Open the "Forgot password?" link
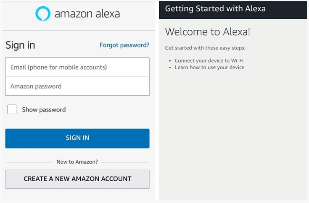 pyautogui.click(x=124, y=45)
